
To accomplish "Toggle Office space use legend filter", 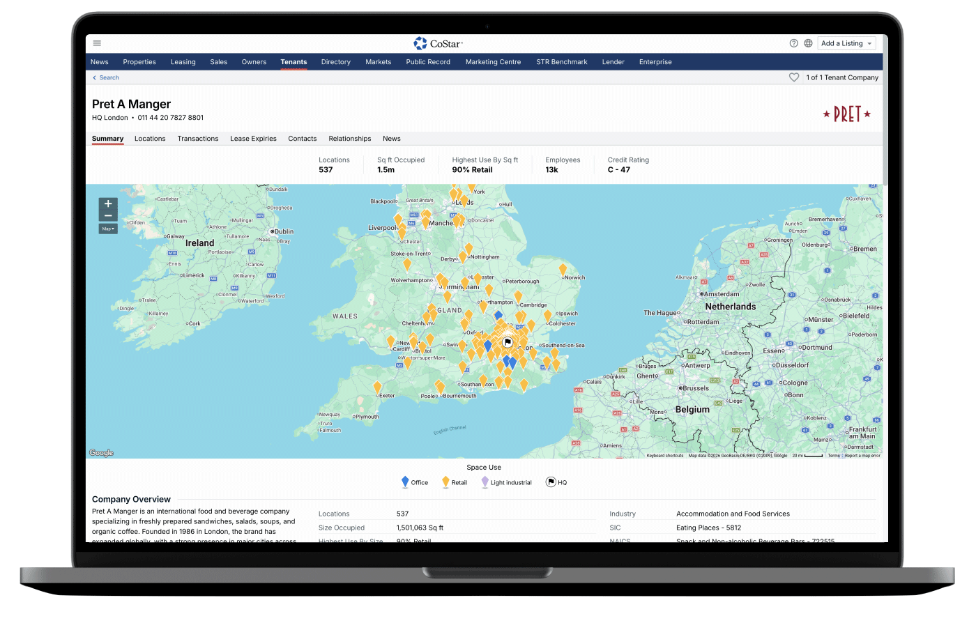I will [x=415, y=482].
